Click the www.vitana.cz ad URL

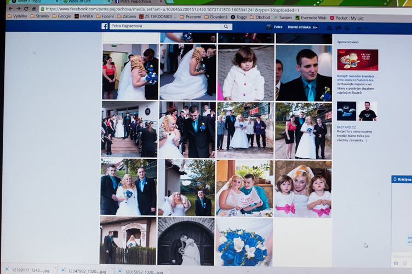click(354, 80)
